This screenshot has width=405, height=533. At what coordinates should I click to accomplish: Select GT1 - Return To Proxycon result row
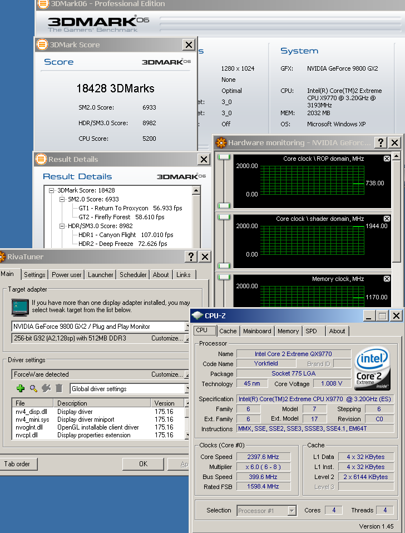click(130, 208)
